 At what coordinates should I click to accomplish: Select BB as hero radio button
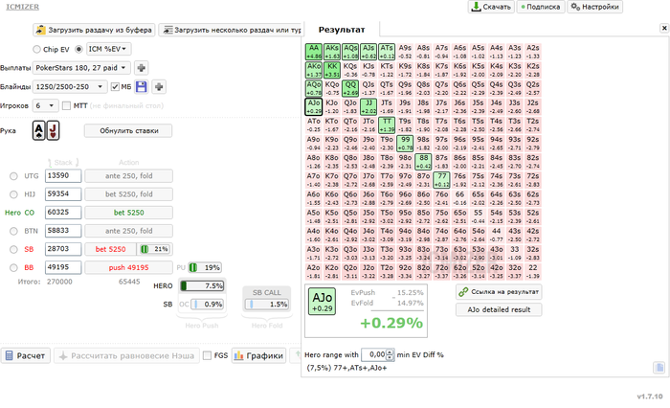coord(13,268)
